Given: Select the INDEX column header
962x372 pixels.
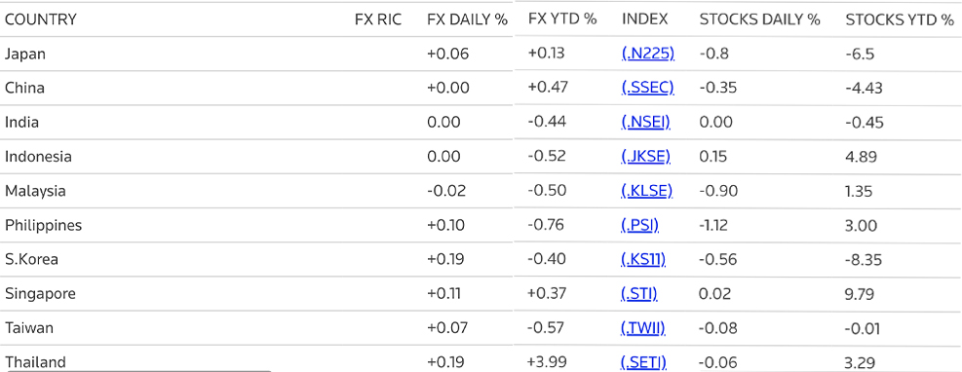Looking at the screenshot, I should (x=645, y=19).
